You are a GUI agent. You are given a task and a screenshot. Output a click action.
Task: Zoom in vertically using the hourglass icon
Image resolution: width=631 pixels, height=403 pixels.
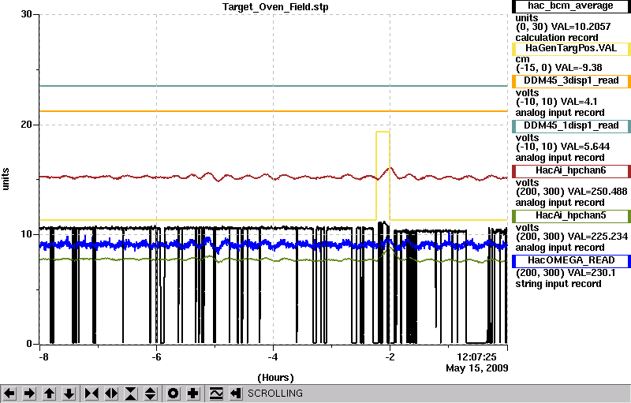(x=131, y=394)
